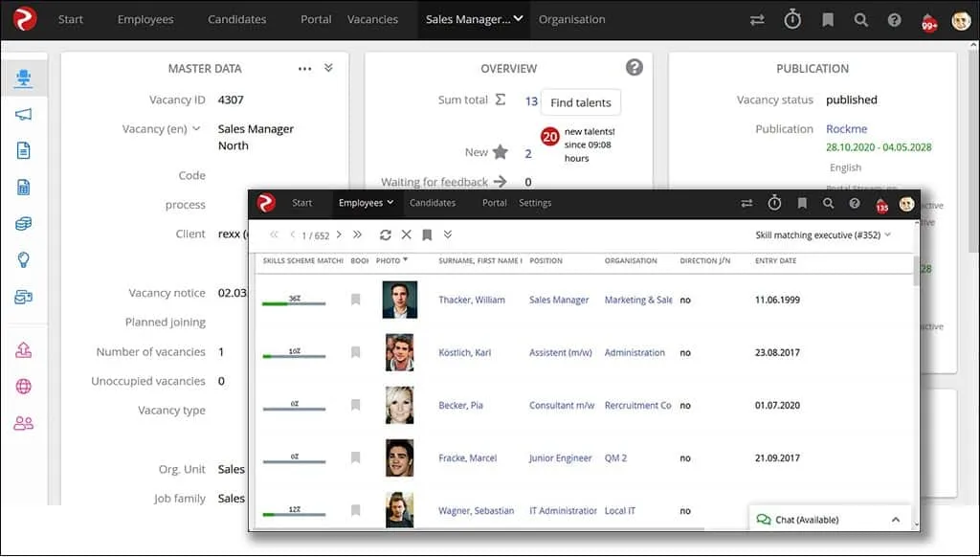The width and height of the screenshot is (980, 557).
Task: Click the Find talents button
Action: point(581,102)
